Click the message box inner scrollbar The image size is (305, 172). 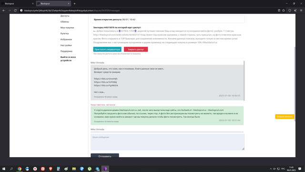244,81
